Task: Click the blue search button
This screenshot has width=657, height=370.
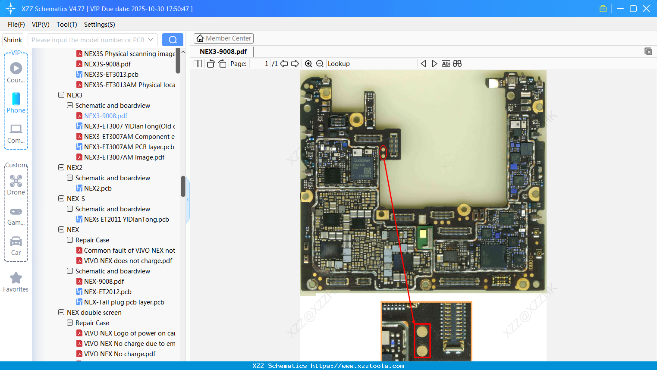Action: click(x=173, y=40)
